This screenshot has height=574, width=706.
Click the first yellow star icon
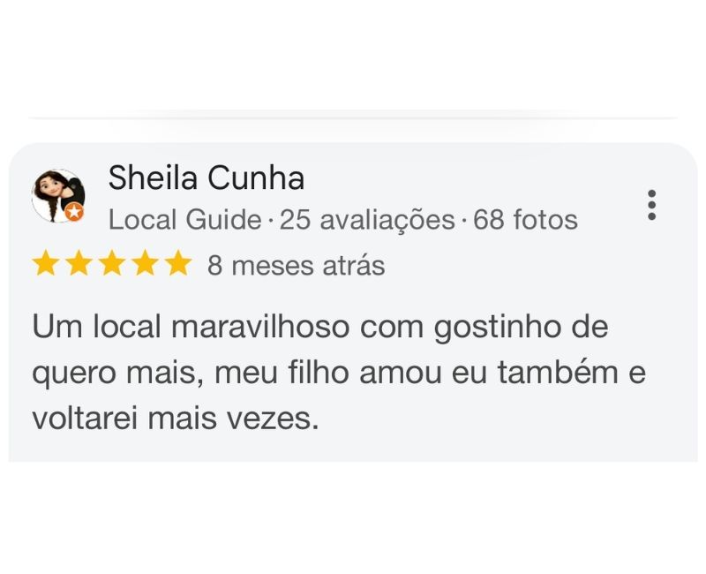pos(47,262)
